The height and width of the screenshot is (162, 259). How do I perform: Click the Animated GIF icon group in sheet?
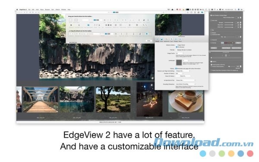pyautogui.click(x=108, y=25)
